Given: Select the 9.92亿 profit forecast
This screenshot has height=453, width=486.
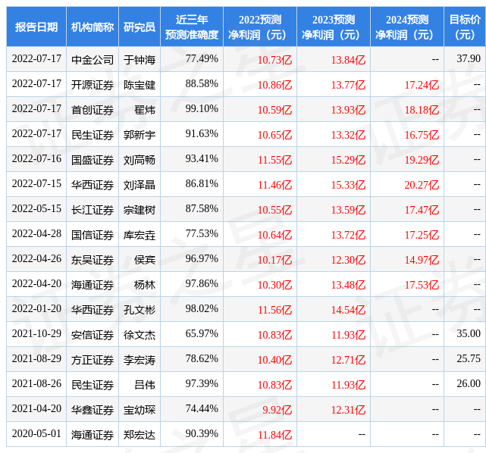Looking at the screenshot, I should point(277,410).
